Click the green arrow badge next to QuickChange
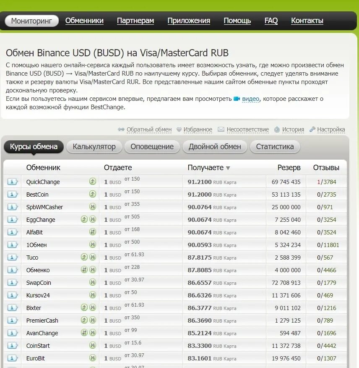The height and width of the screenshot is (368, 359). (93, 181)
